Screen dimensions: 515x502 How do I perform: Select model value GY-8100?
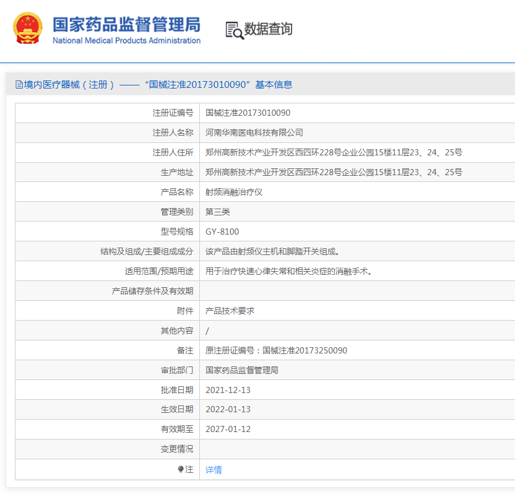click(222, 232)
